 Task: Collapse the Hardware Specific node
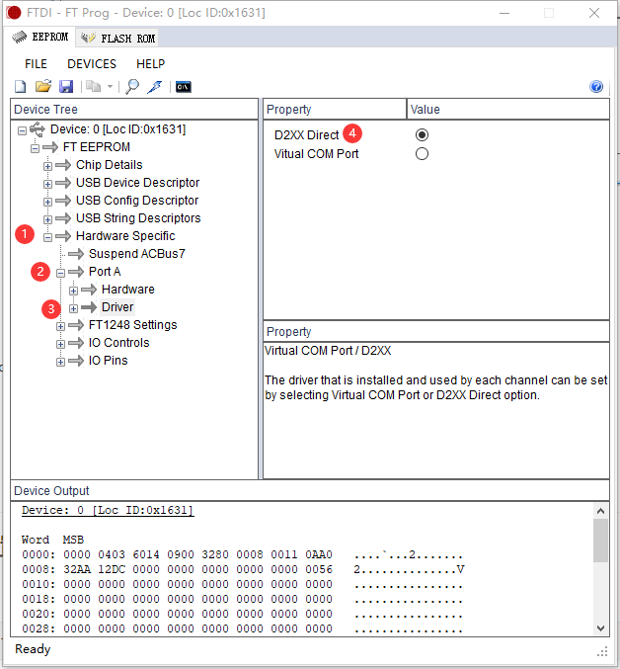tap(47, 237)
